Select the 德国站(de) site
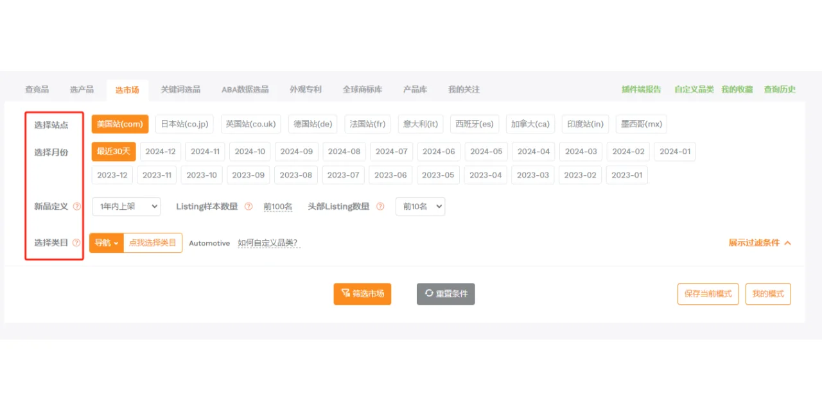822x410 pixels. pyautogui.click(x=313, y=124)
